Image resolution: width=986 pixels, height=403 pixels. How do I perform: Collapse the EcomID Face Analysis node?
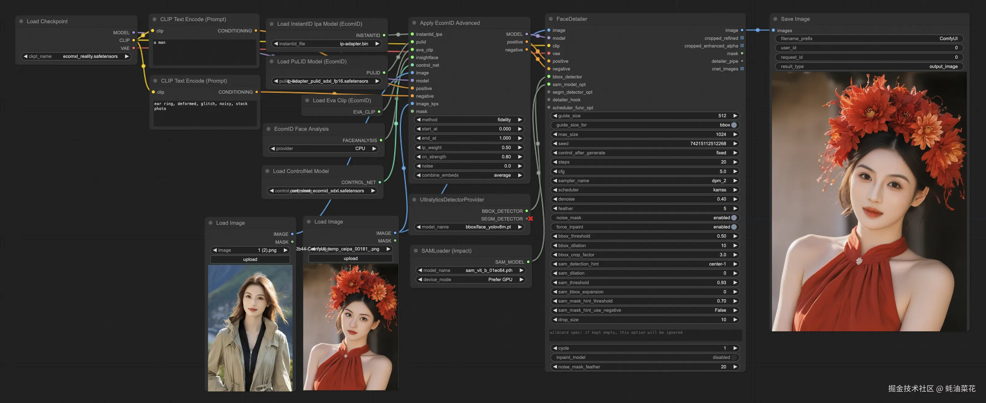[268, 129]
